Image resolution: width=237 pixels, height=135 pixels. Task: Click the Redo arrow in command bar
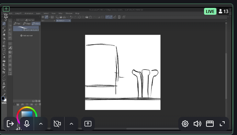(x=75, y=17)
